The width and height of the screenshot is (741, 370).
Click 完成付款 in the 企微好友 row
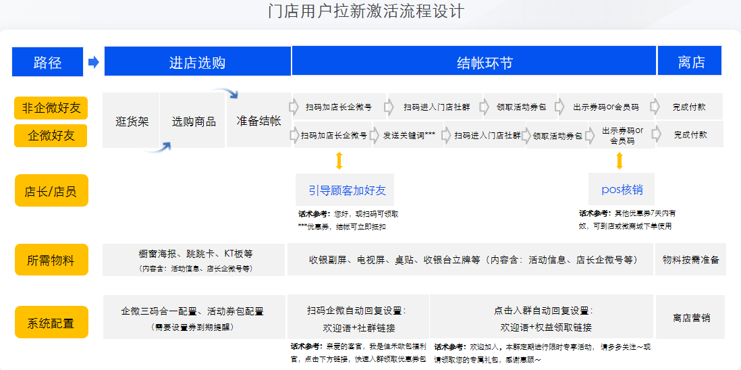click(690, 134)
